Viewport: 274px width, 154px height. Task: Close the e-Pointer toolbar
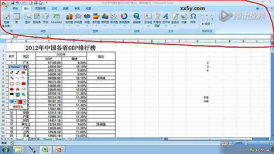pyautogui.click(x=25, y=67)
